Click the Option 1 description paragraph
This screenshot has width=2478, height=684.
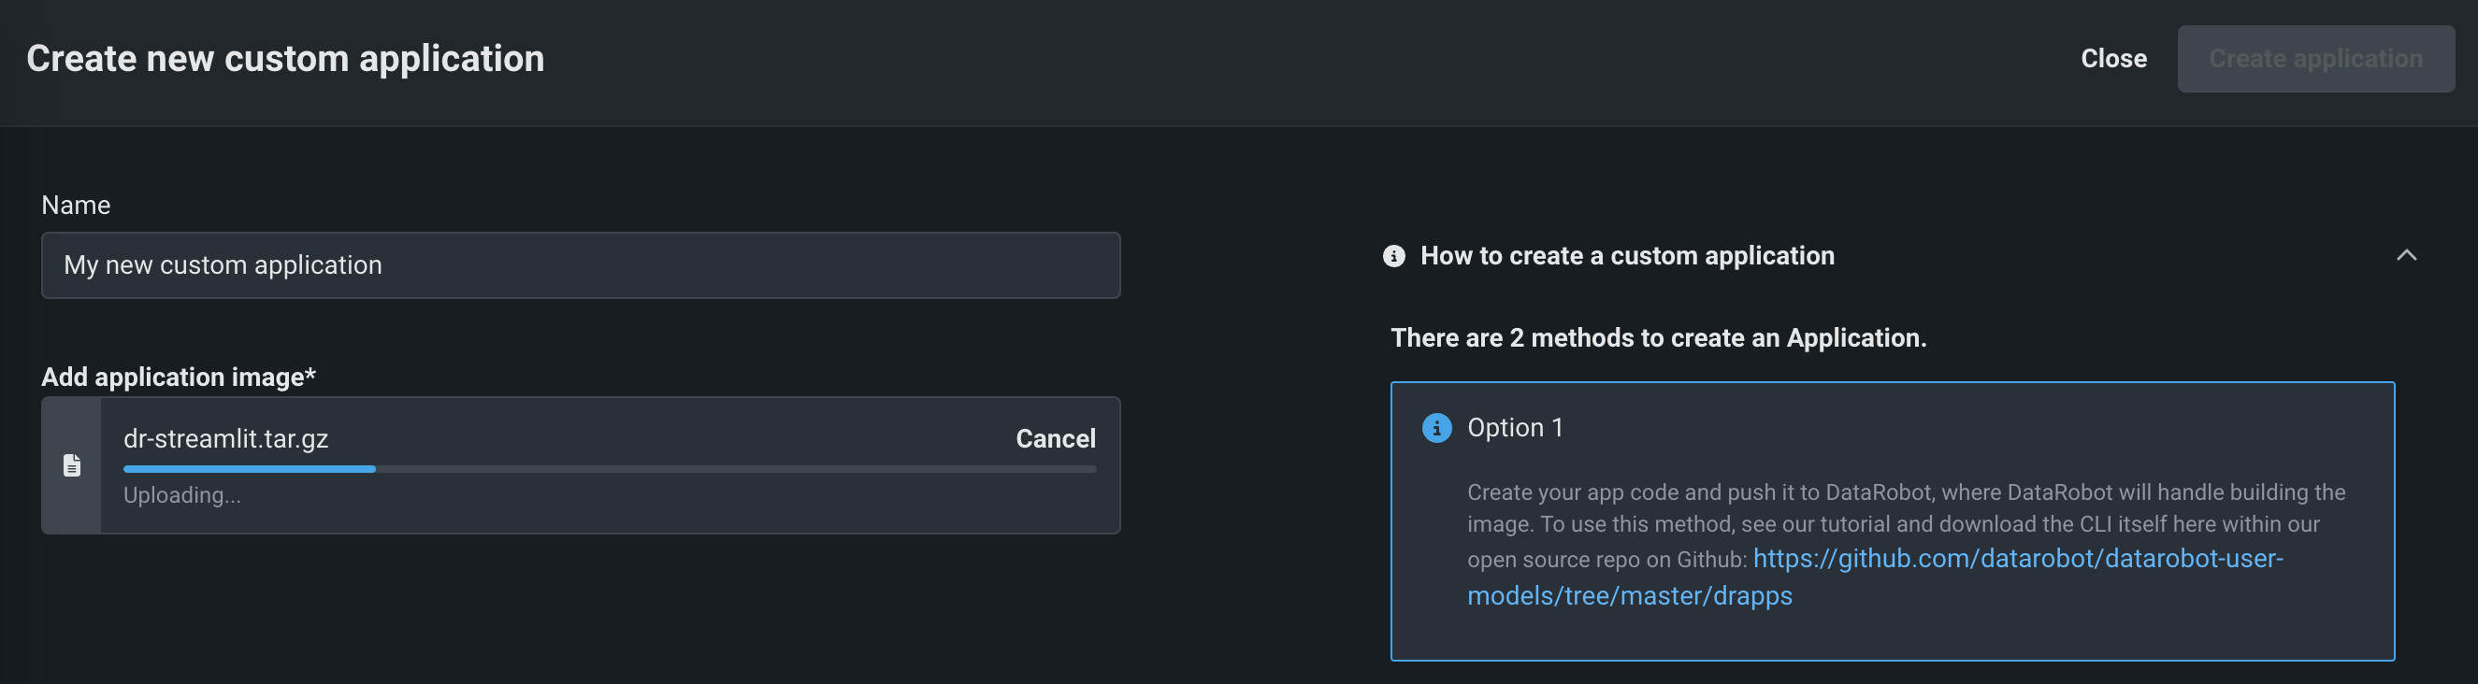1905,508
